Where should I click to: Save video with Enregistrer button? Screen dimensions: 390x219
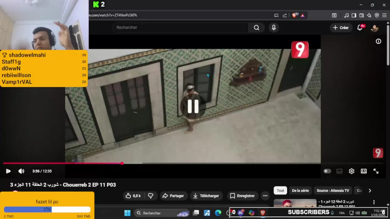coord(242,196)
